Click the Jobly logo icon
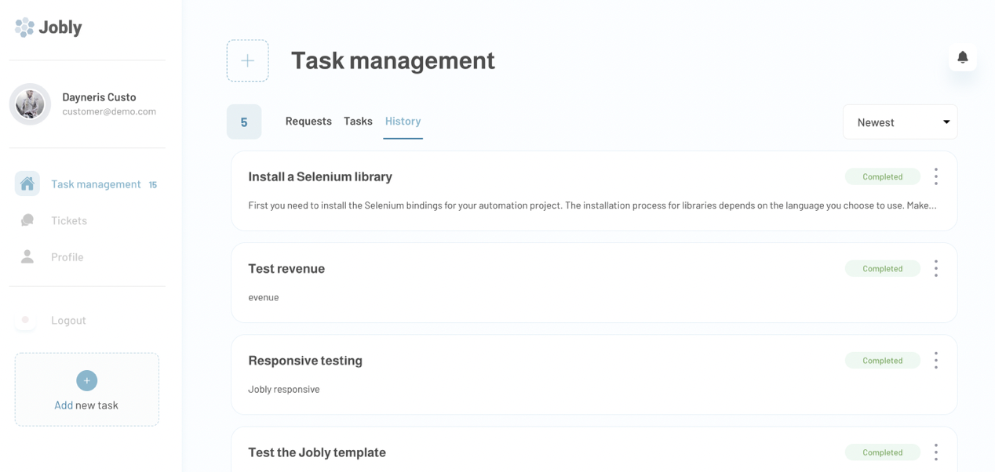Image resolution: width=995 pixels, height=472 pixels. 24,27
